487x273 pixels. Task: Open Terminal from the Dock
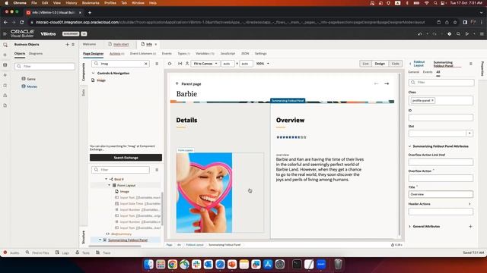tap(297, 264)
